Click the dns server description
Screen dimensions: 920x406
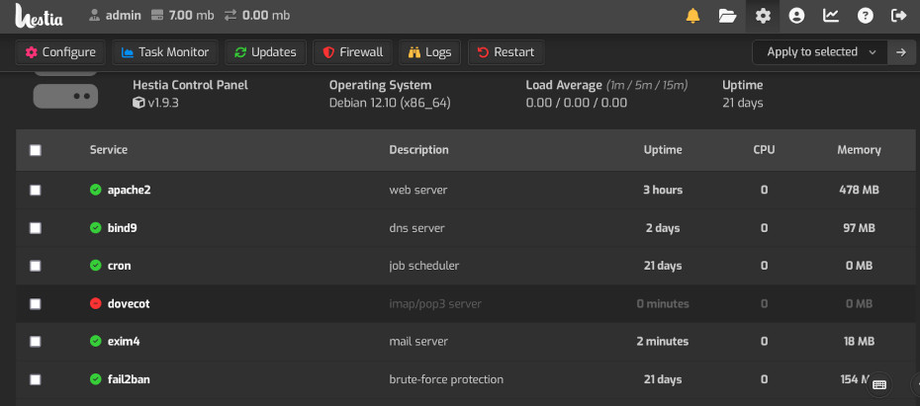(x=417, y=228)
